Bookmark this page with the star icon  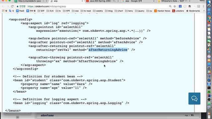click(175, 6)
